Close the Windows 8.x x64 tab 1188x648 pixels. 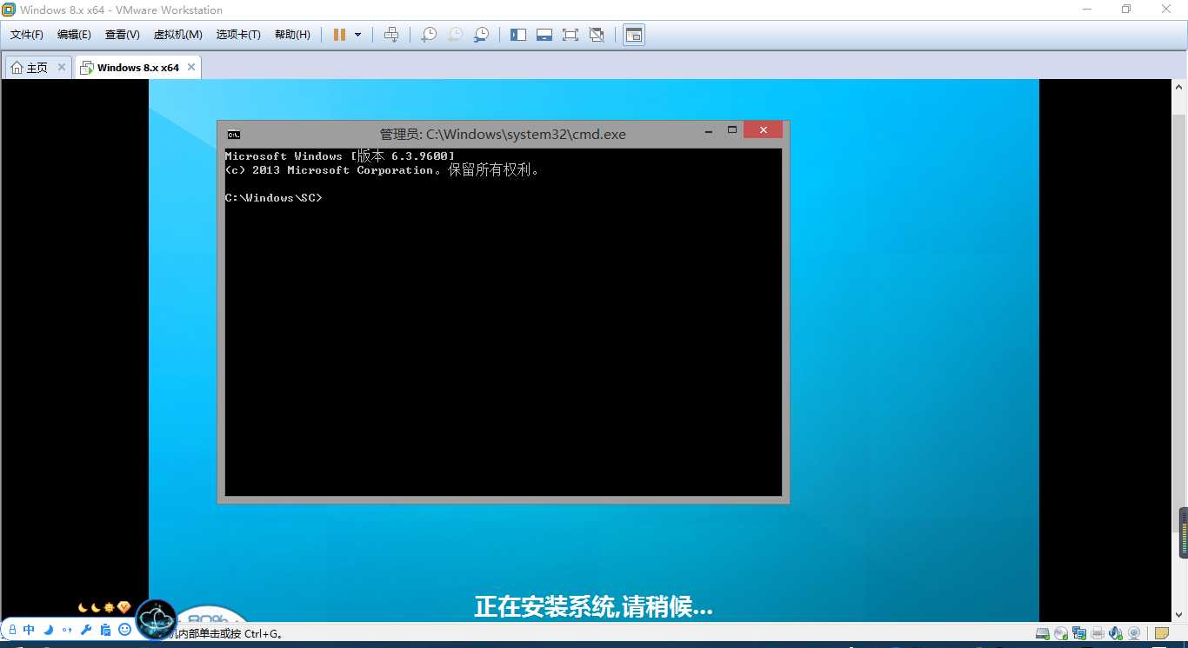(191, 67)
